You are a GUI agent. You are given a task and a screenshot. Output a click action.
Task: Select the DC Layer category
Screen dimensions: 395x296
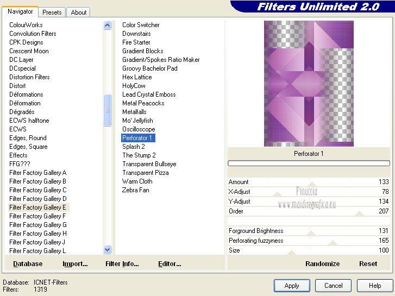click(x=21, y=60)
